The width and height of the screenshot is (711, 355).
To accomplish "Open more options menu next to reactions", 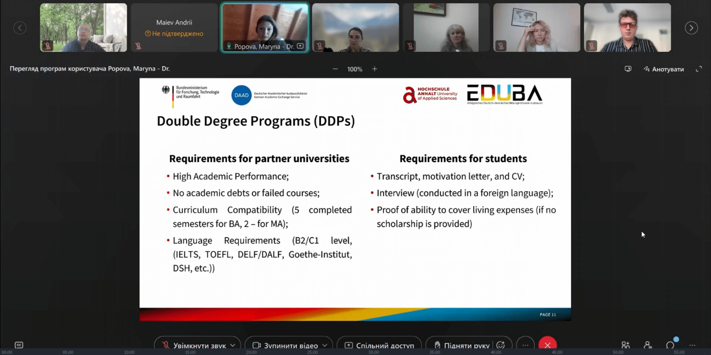I will pos(525,345).
